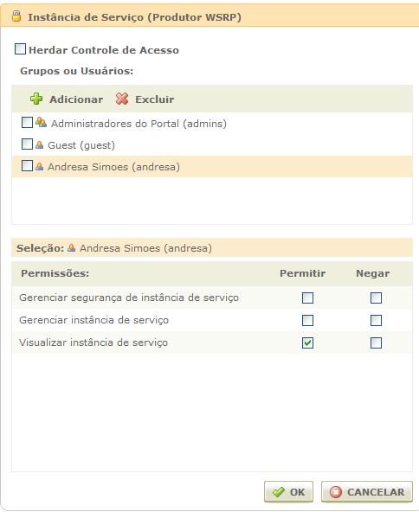The image size is (419, 512).
Task: Check the Administradores do Portal checkbox
Action: (27, 123)
